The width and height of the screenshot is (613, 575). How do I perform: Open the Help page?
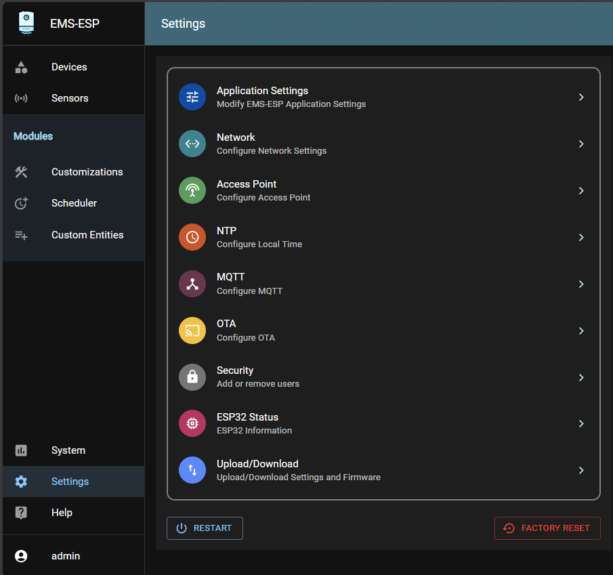tap(62, 512)
